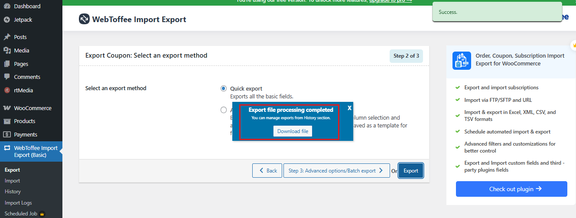Click 'Schedule automated import & export' text
This screenshot has height=218, width=576.
tap(507, 132)
